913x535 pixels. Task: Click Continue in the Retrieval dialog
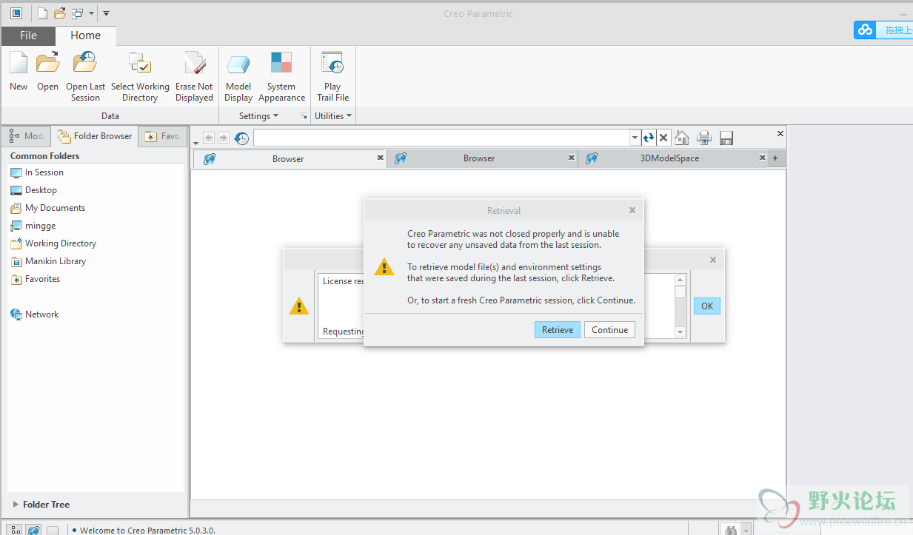610,330
